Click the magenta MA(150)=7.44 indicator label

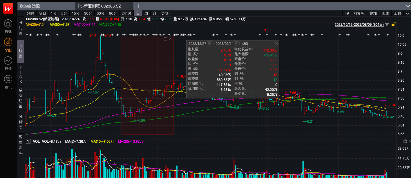(84, 25)
